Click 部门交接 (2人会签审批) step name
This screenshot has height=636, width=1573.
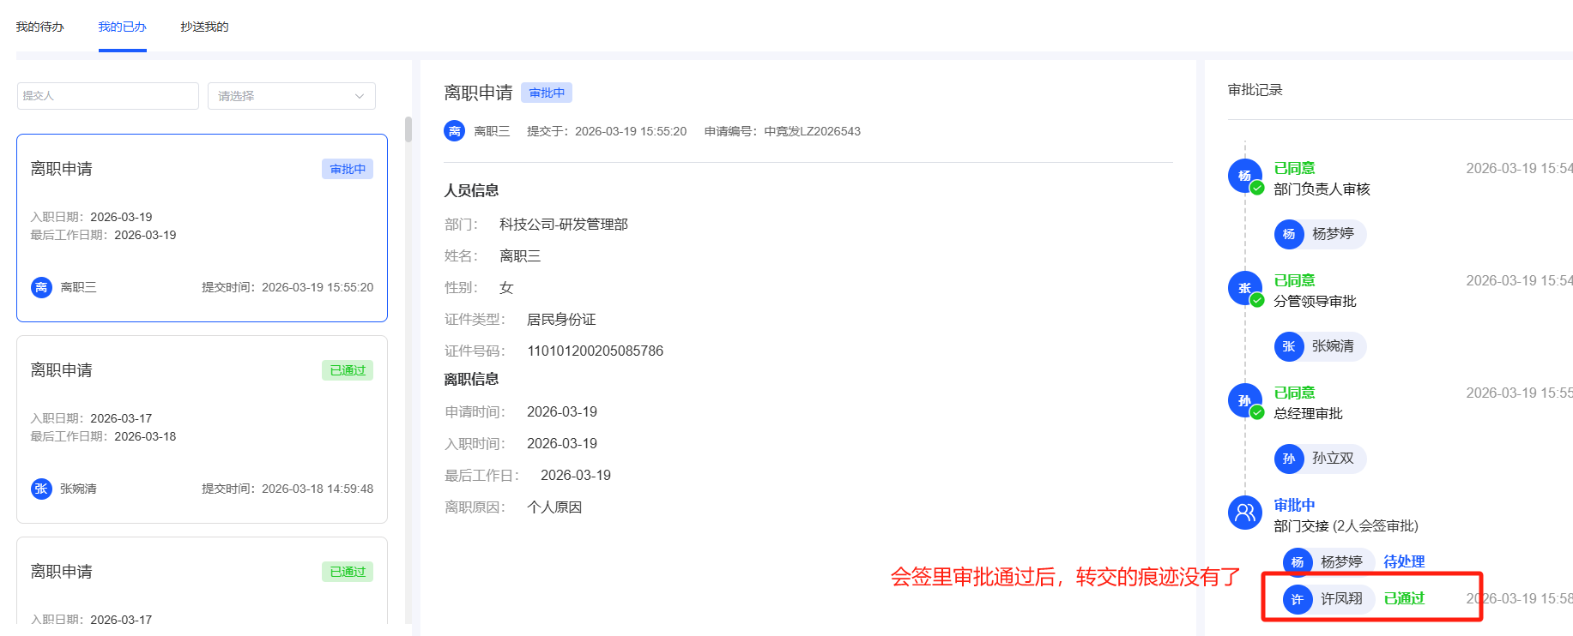click(x=1346, y=525)
